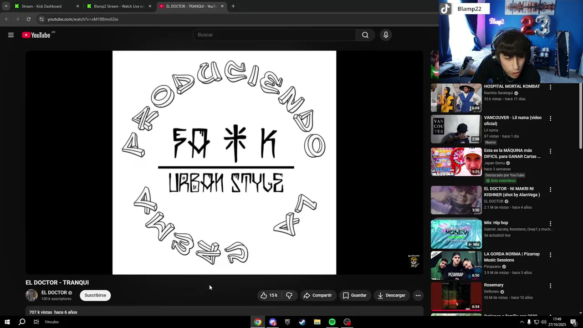The width and height of the screenshot is (583, 328).
Task: Open a new browser tab
Action: 233,6
